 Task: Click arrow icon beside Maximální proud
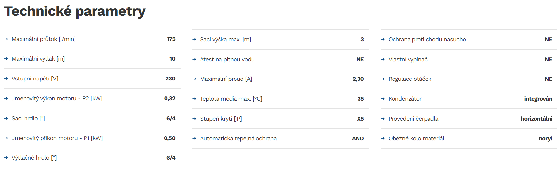point(194,79)
